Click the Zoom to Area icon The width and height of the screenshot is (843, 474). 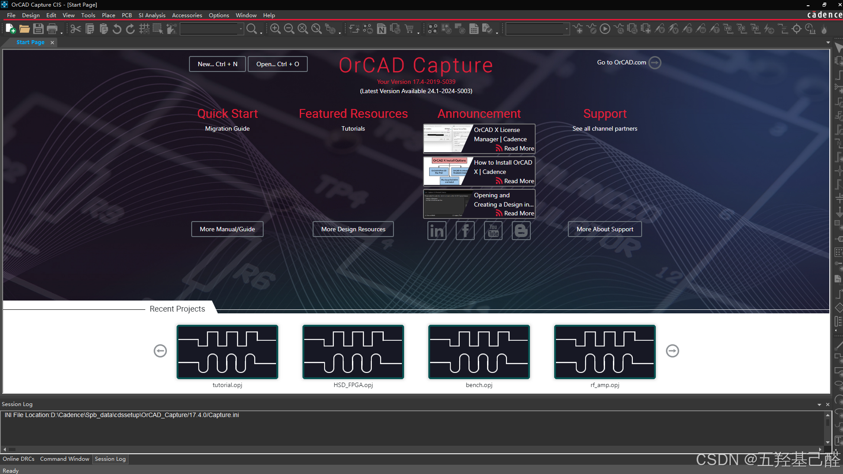click(x=303, y=29)
